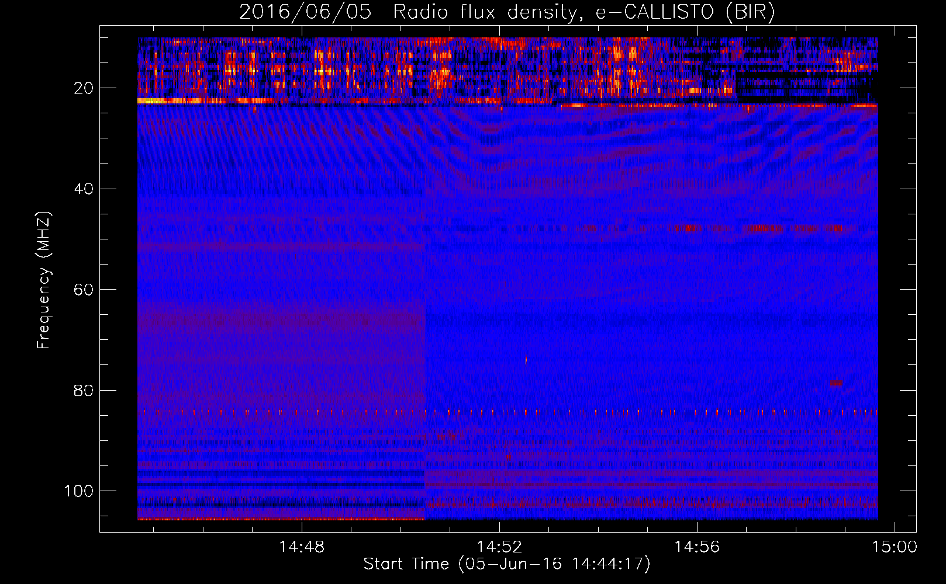Click the 'Start Time (05-Jun-16 14:44:17)' label
The height and width of the screenshot is (584, 946).
(507, 564)
